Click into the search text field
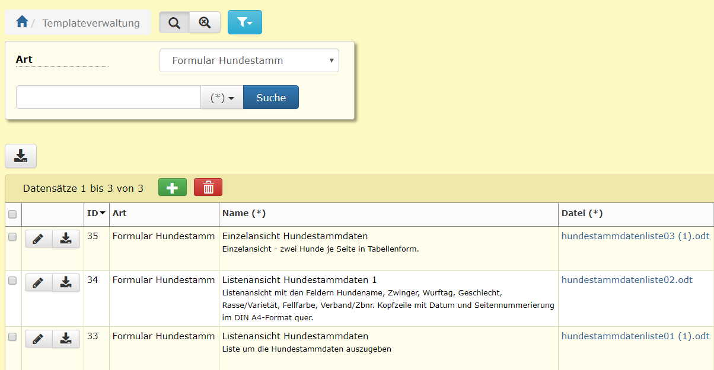This screenshot has width=714, height=370. click(108, 98)
